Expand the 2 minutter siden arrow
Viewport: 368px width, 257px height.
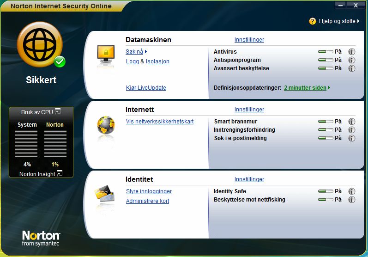(329, 88)
